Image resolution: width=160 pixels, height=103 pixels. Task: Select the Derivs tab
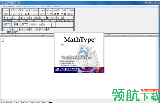tap(15, 21)
